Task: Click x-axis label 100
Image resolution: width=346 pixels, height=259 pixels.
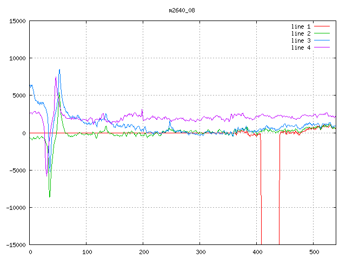Action: 87,252
